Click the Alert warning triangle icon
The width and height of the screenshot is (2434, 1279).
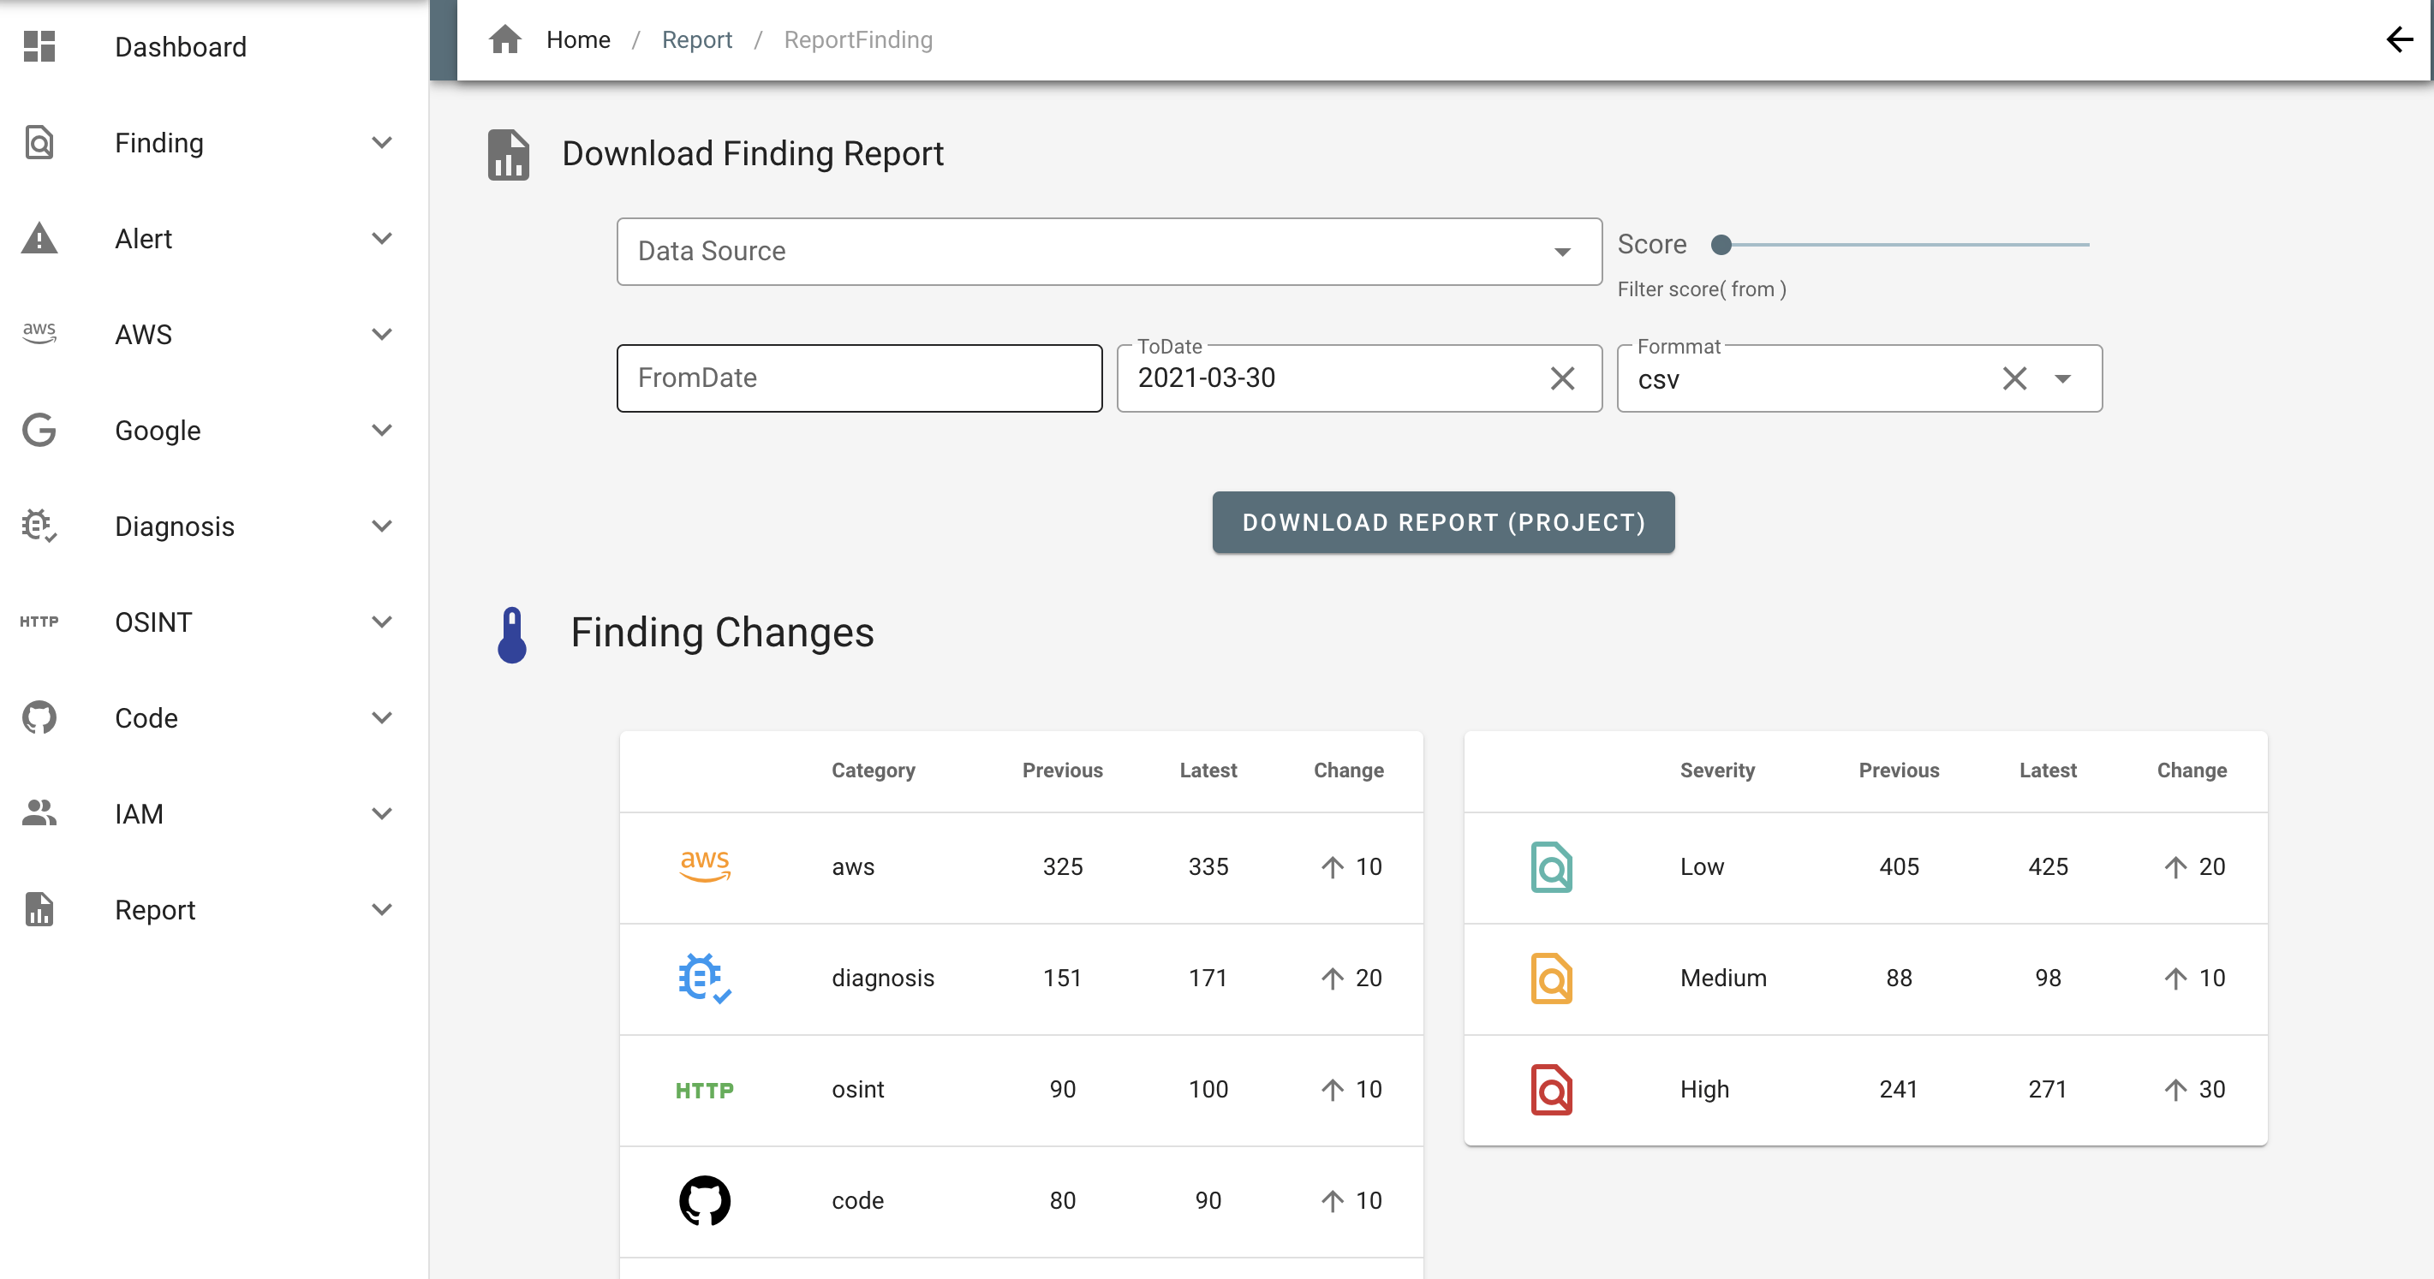[x=39, y=238]
